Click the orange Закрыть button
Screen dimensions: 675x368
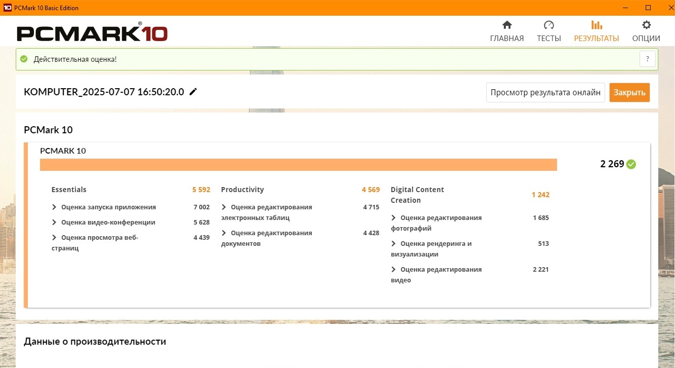pyautogui.click(x=629, y=93)
